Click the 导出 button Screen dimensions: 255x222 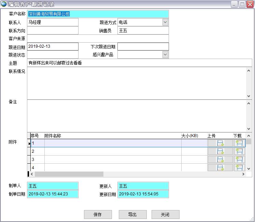point(132,214)
